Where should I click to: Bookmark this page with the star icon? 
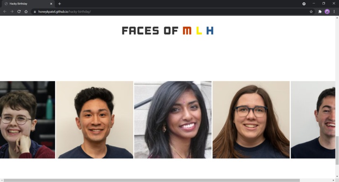tap(311, 12)
